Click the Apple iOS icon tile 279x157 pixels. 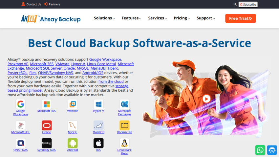click(98, 143)
